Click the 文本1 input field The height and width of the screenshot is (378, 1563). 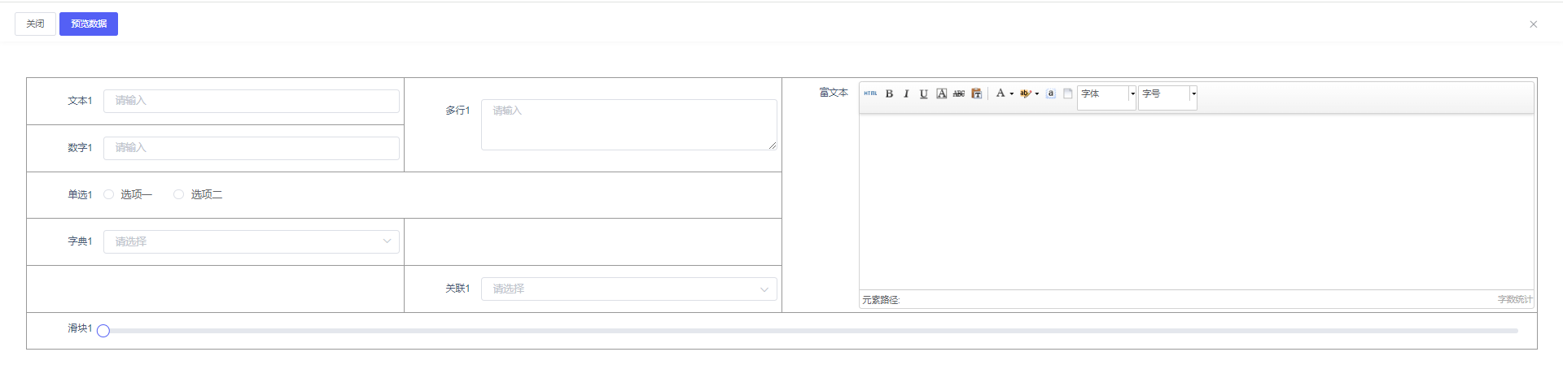(x=251, y=101)
